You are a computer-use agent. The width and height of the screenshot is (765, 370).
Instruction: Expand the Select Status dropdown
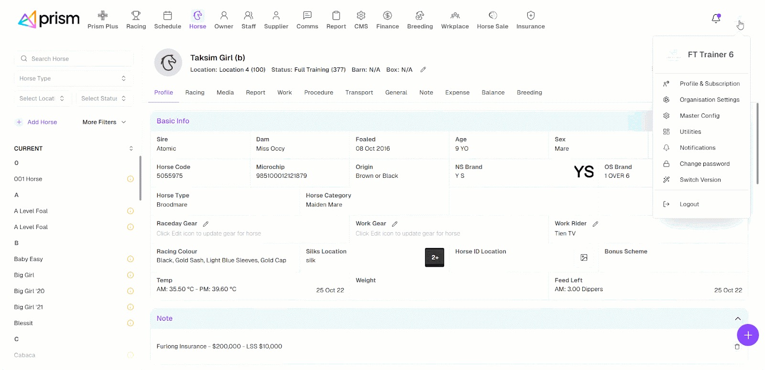104,98
